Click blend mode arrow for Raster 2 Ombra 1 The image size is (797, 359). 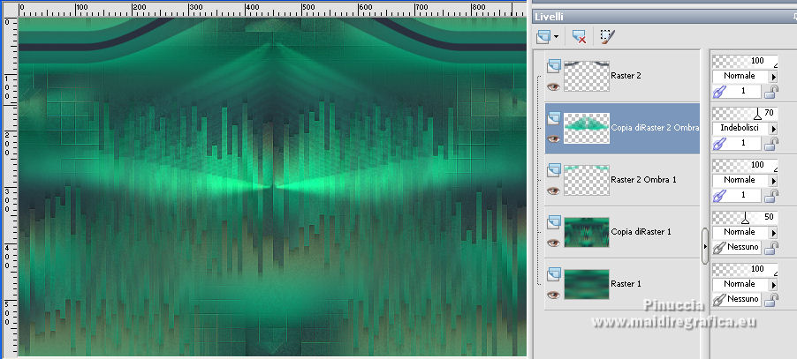coord(774,181)
